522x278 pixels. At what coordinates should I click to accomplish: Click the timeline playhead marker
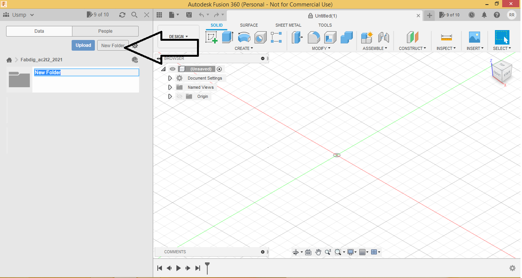(x=207, y=268)
